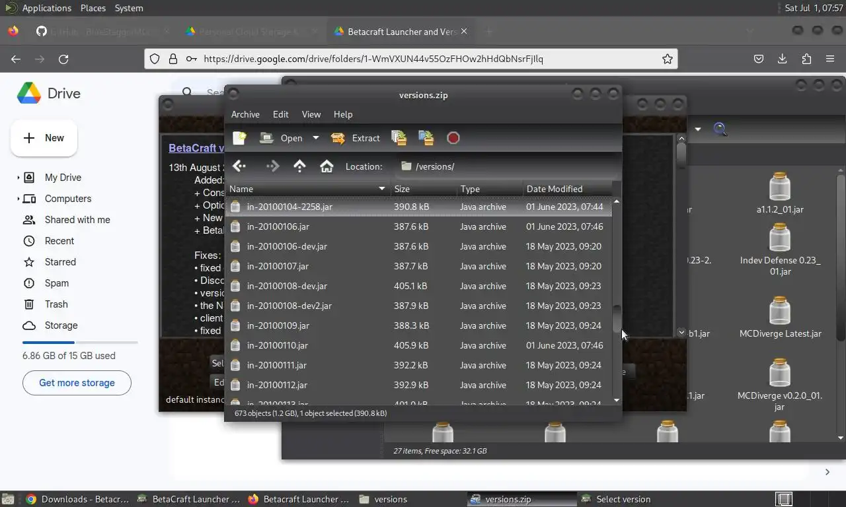This screenshot has width=846, height=507.
Task: Select in-20100110.jar file row
Action: point(418,345)
